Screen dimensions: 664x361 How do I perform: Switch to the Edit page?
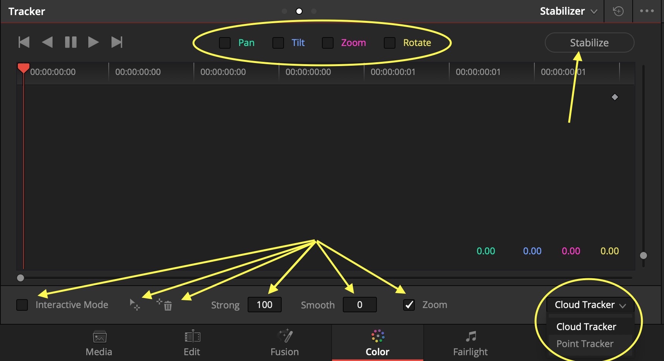[x=192, y=342]
